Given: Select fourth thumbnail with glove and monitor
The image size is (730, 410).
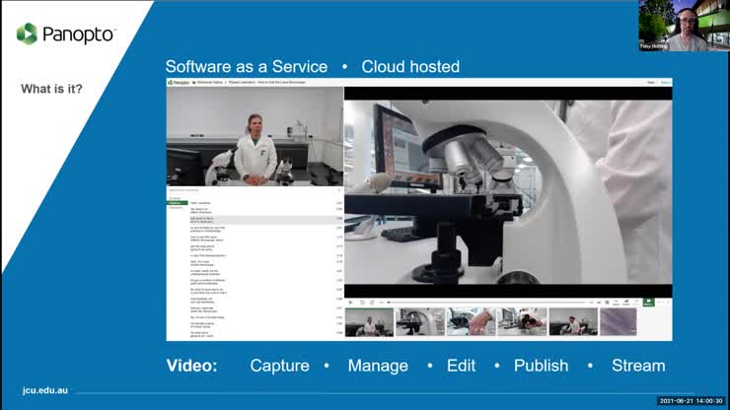Looking at the screenshot, I should (x=522, y=321).
